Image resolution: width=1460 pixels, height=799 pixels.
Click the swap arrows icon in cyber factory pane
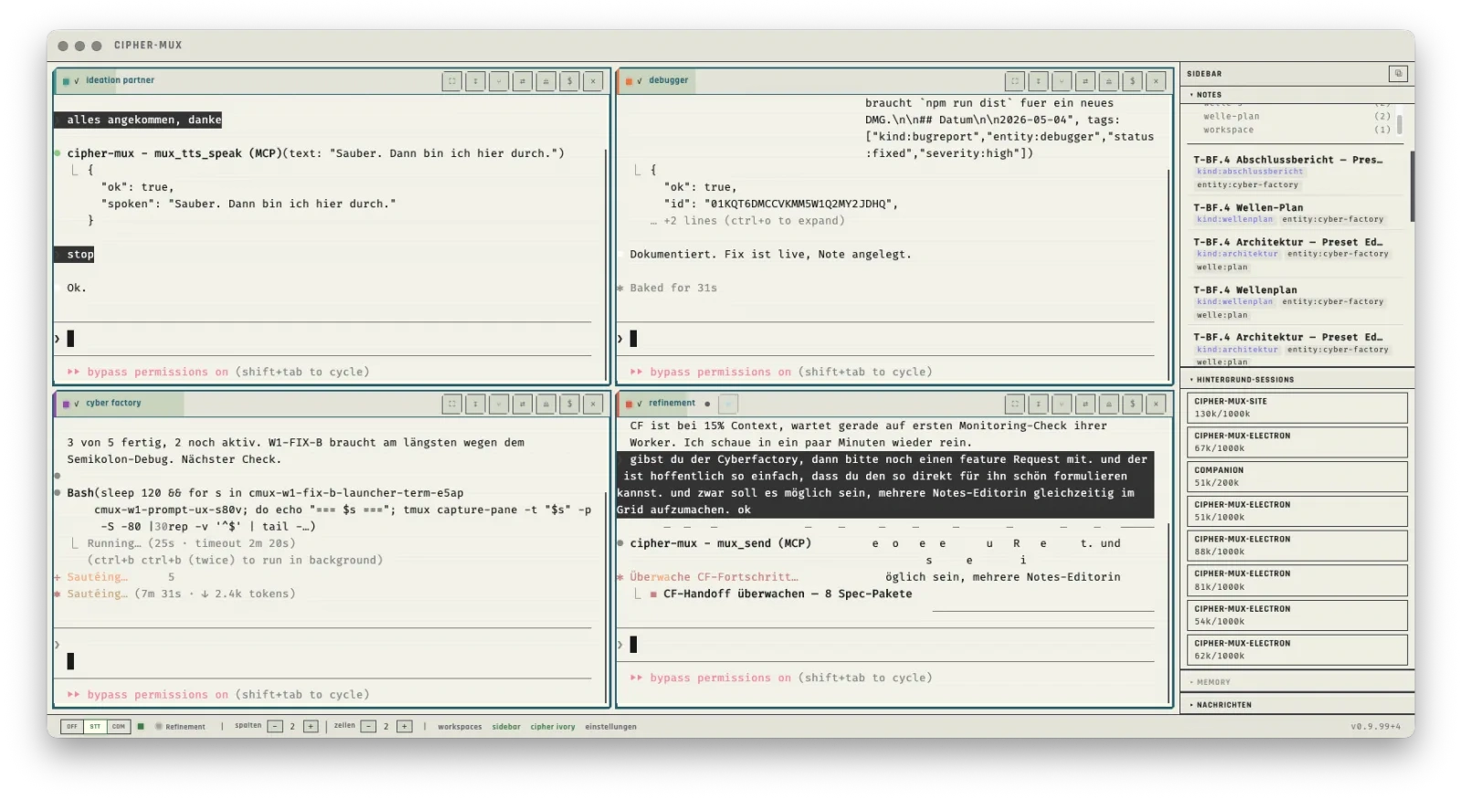522,404
